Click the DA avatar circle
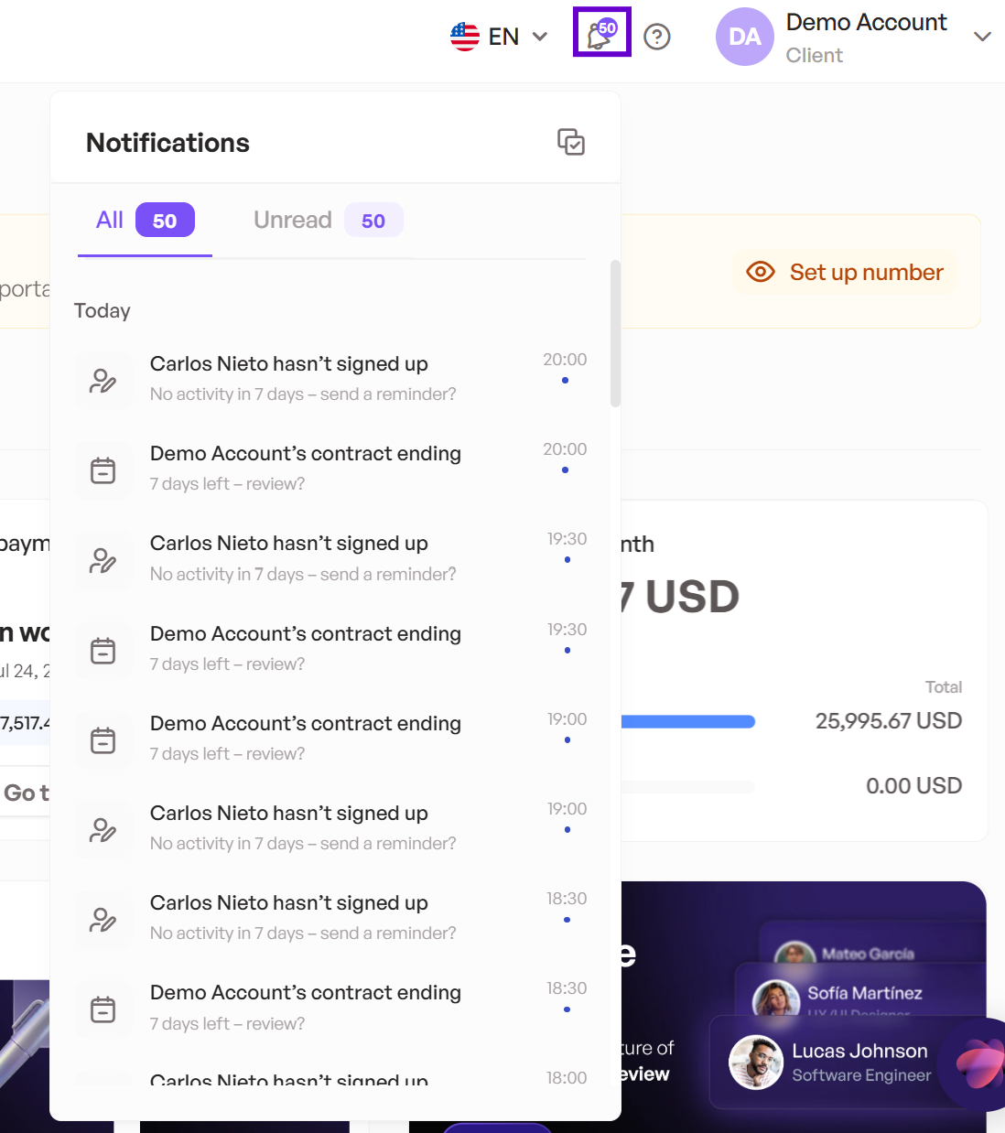The image size is (1005, 1133). (x=745, y=37)
